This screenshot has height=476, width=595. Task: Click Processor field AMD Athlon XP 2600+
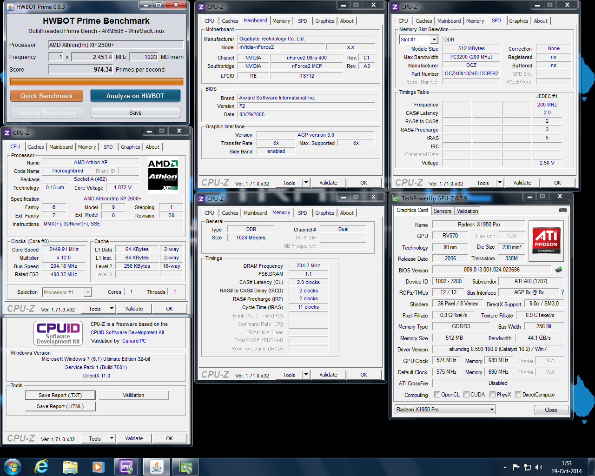tap(116, 45)
